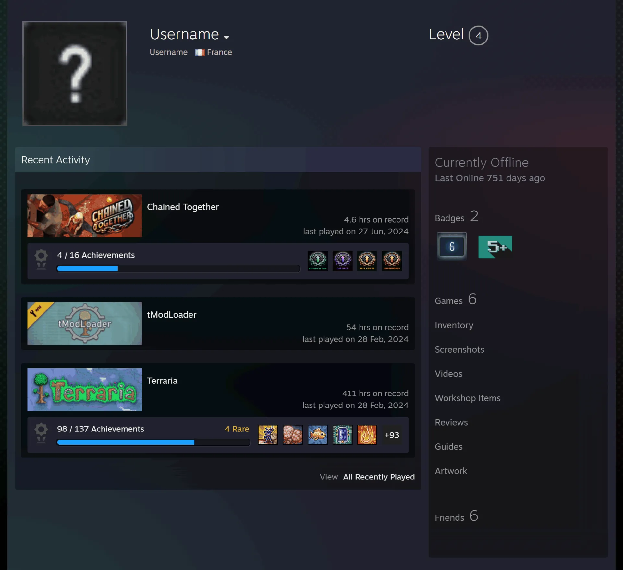Click the Car Race achievement icon
Viewport: 623px width, 570px height.
342,261
